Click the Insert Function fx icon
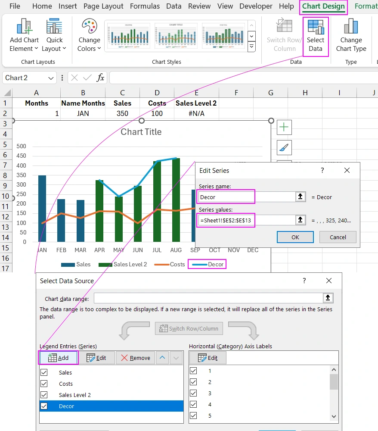Screen dimensions: 378x431 (x=100, y=78)
